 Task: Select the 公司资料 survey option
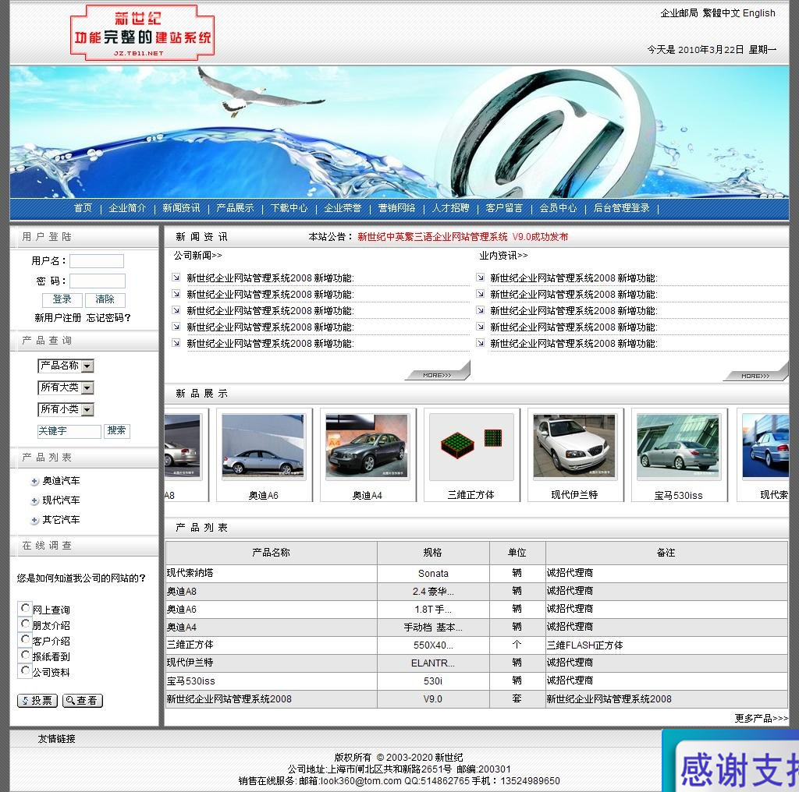click(x=26, y=671)
